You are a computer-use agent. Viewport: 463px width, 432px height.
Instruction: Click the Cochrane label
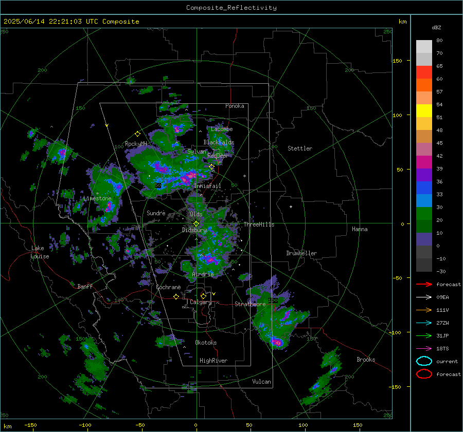click(168, 287)
